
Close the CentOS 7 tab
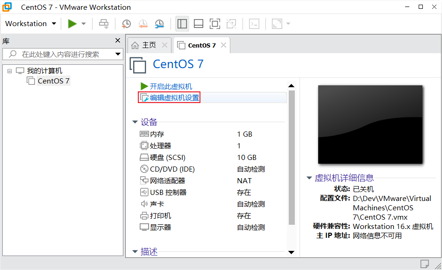(223, 45)
